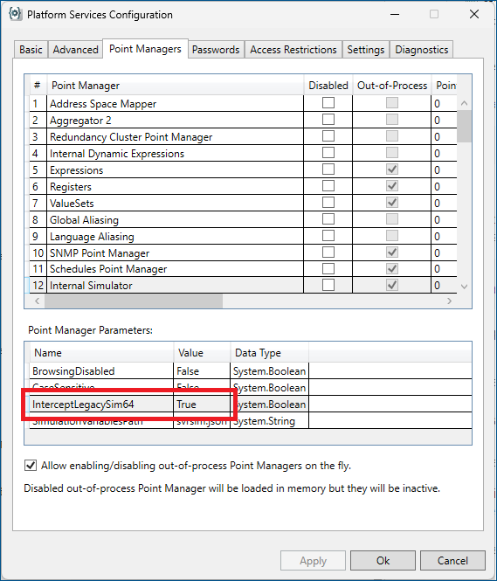
Task: Click the Apply button
Action: (313, 561)
